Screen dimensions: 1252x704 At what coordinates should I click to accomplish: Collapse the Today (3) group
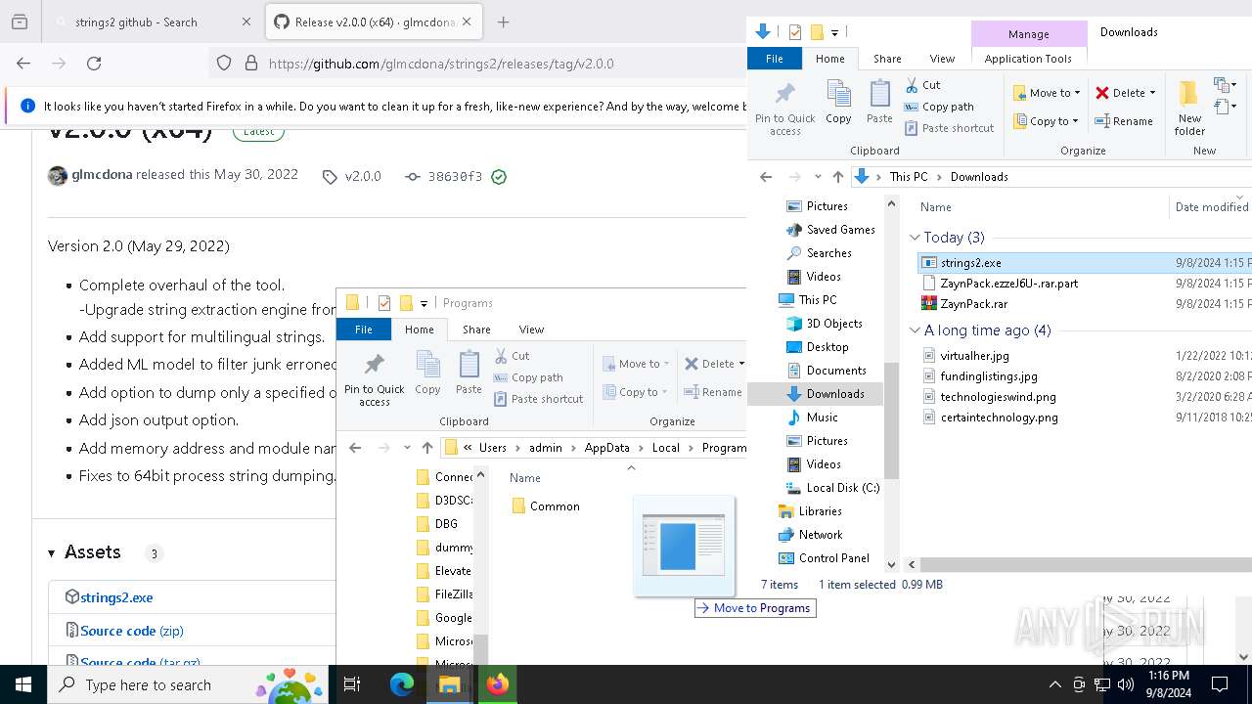(x=916, y=238)
